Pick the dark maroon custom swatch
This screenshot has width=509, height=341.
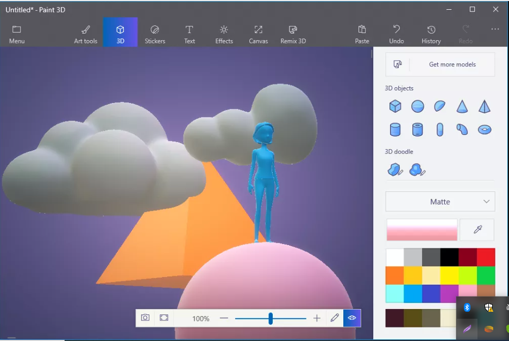pos(395,318)
